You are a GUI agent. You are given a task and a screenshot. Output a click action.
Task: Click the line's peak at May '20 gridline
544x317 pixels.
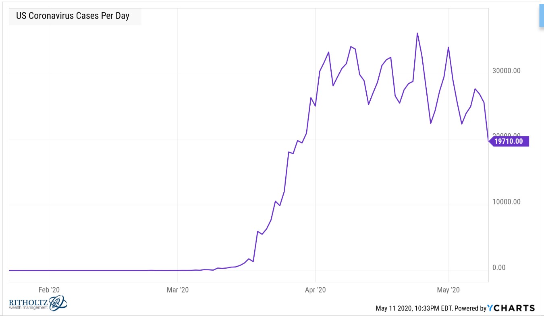[x=448, y=47]
